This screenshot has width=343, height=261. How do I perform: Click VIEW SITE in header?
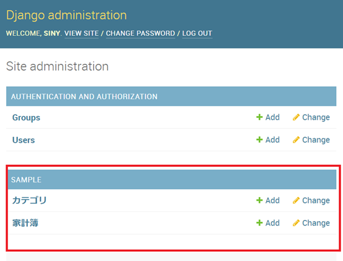[82, 33]
